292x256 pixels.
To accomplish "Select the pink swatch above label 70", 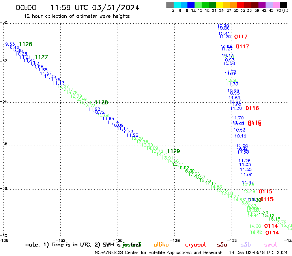I will (276, 5).
